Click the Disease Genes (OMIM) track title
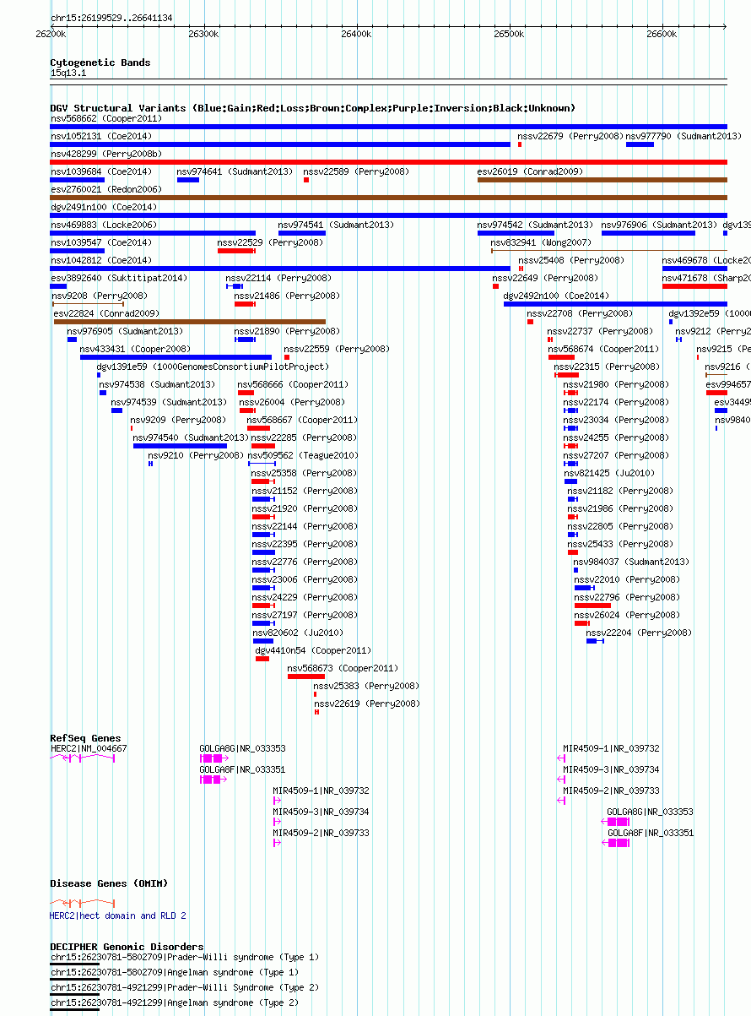751x1016 pixels. click(x=109, y=883)
